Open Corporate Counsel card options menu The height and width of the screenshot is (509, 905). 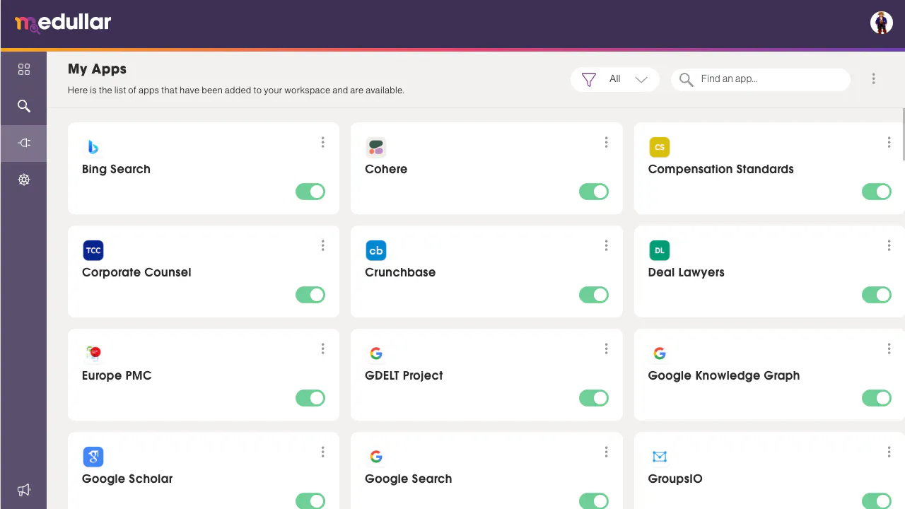click(323, 245)
